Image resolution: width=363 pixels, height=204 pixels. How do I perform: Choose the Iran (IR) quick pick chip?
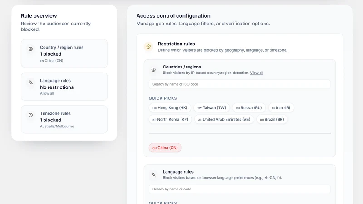[x=281, y=108]
